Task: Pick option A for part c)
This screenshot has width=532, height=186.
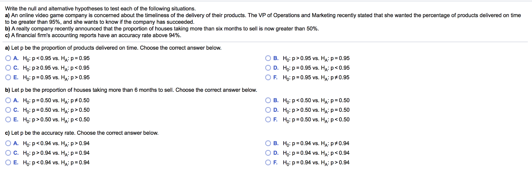Action: click(x=8, y=143)
